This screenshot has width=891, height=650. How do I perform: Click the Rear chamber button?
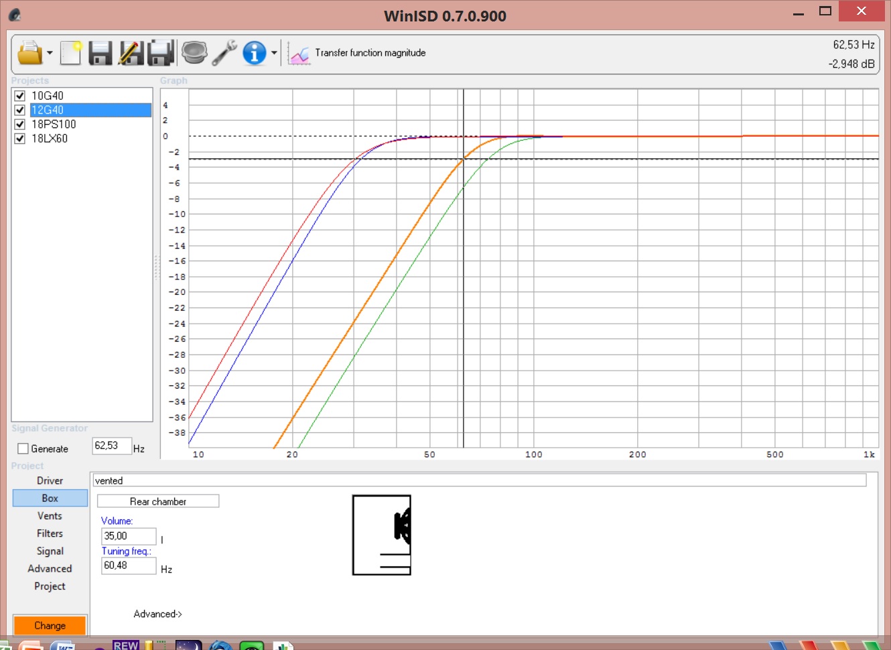click(x=158, y=501)
